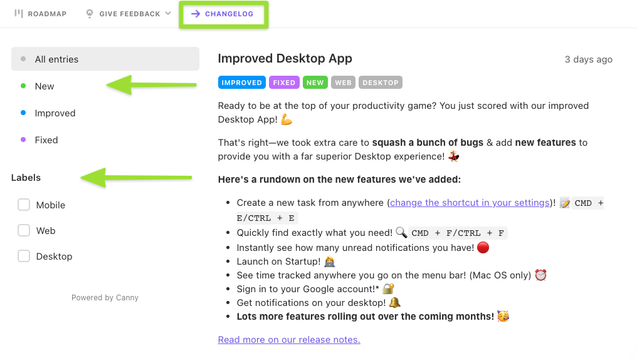This screenshot has height=361, width=637.
Task: Filter changelog by Fixed entries
Action: coord(46,140)
